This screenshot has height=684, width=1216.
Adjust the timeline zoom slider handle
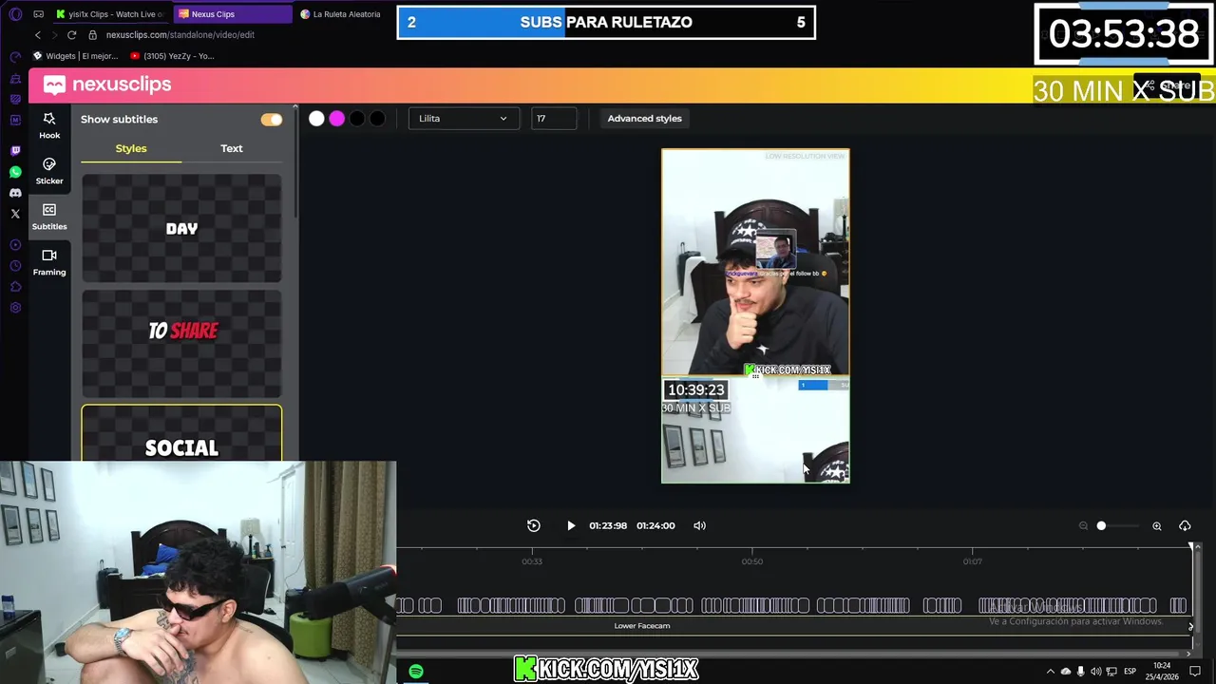click(1101, 525)
